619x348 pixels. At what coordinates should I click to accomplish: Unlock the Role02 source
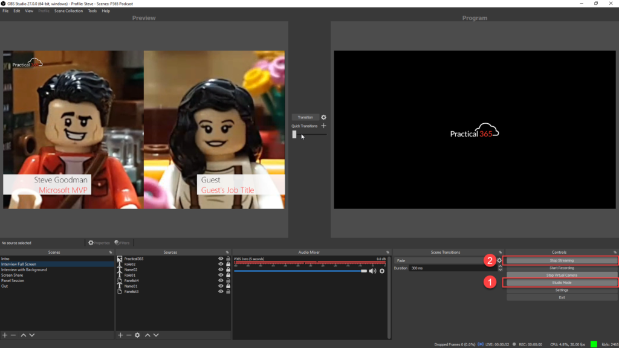pyautogui.click(x=228, y=265)
